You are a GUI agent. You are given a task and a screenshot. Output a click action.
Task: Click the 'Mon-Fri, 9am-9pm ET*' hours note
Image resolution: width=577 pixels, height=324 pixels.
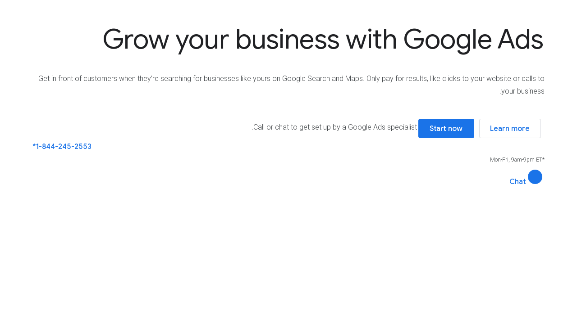517,160
